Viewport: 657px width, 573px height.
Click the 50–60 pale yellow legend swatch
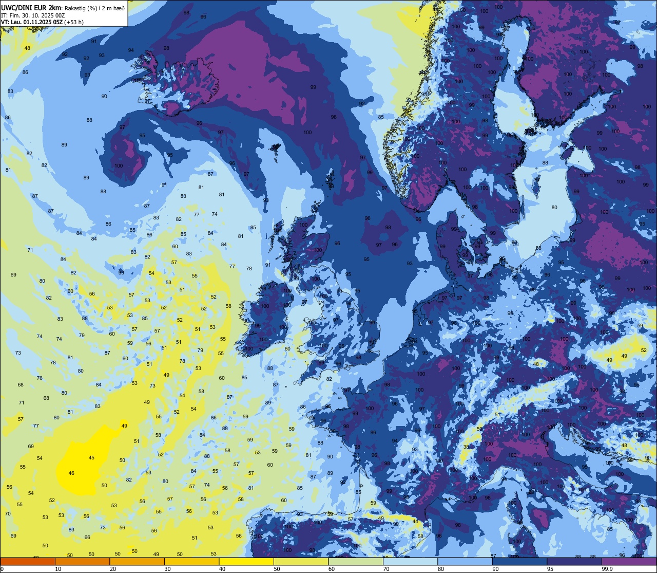coord(301,561)
